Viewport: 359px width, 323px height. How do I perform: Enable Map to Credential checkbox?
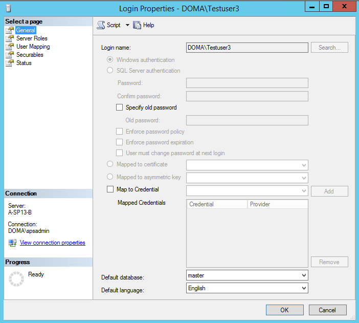click(110, 189)
